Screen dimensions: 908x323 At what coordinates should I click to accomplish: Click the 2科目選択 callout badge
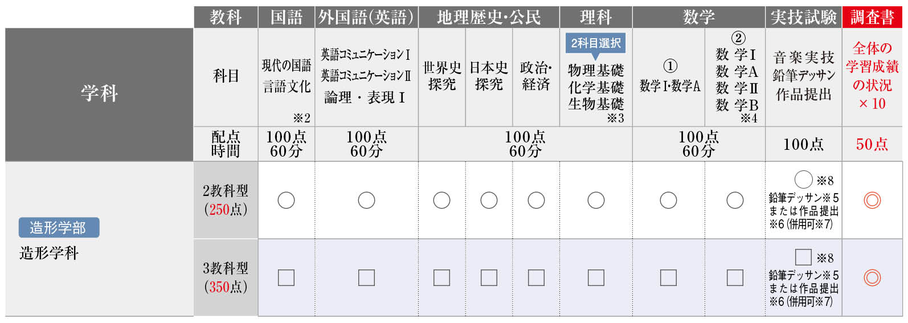click(x=596, y=43)
